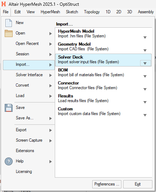Click the Preferences ... button
The width and height of the screenshot is (156, 192).
(107, 184)
